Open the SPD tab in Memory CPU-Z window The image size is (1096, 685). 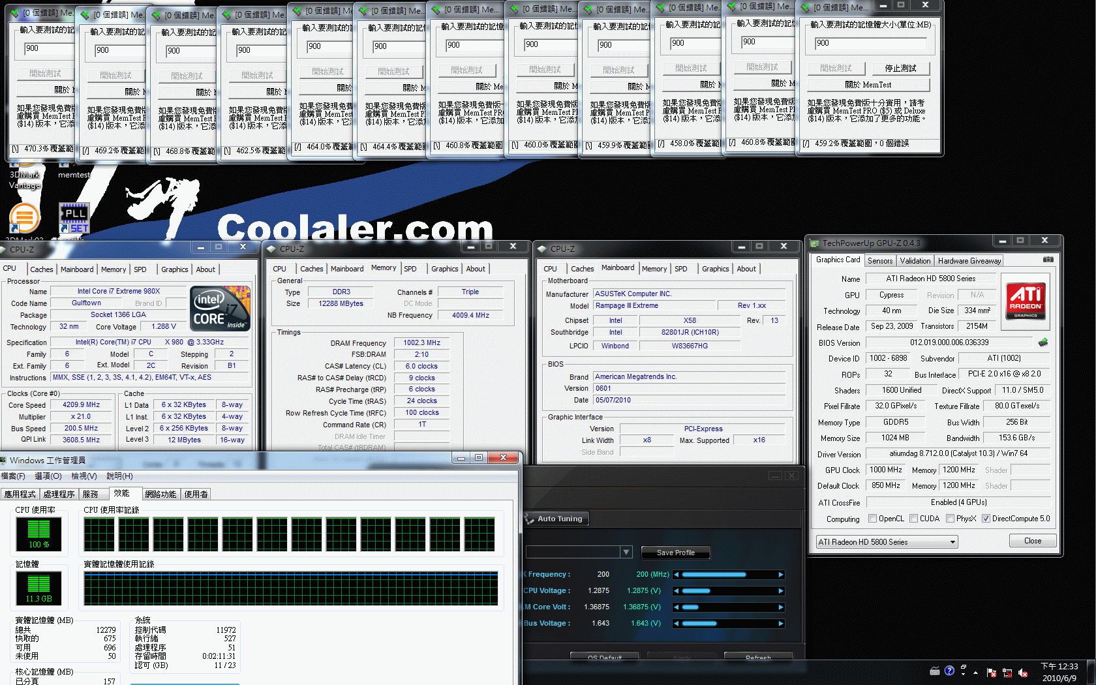tap(410, 269)
